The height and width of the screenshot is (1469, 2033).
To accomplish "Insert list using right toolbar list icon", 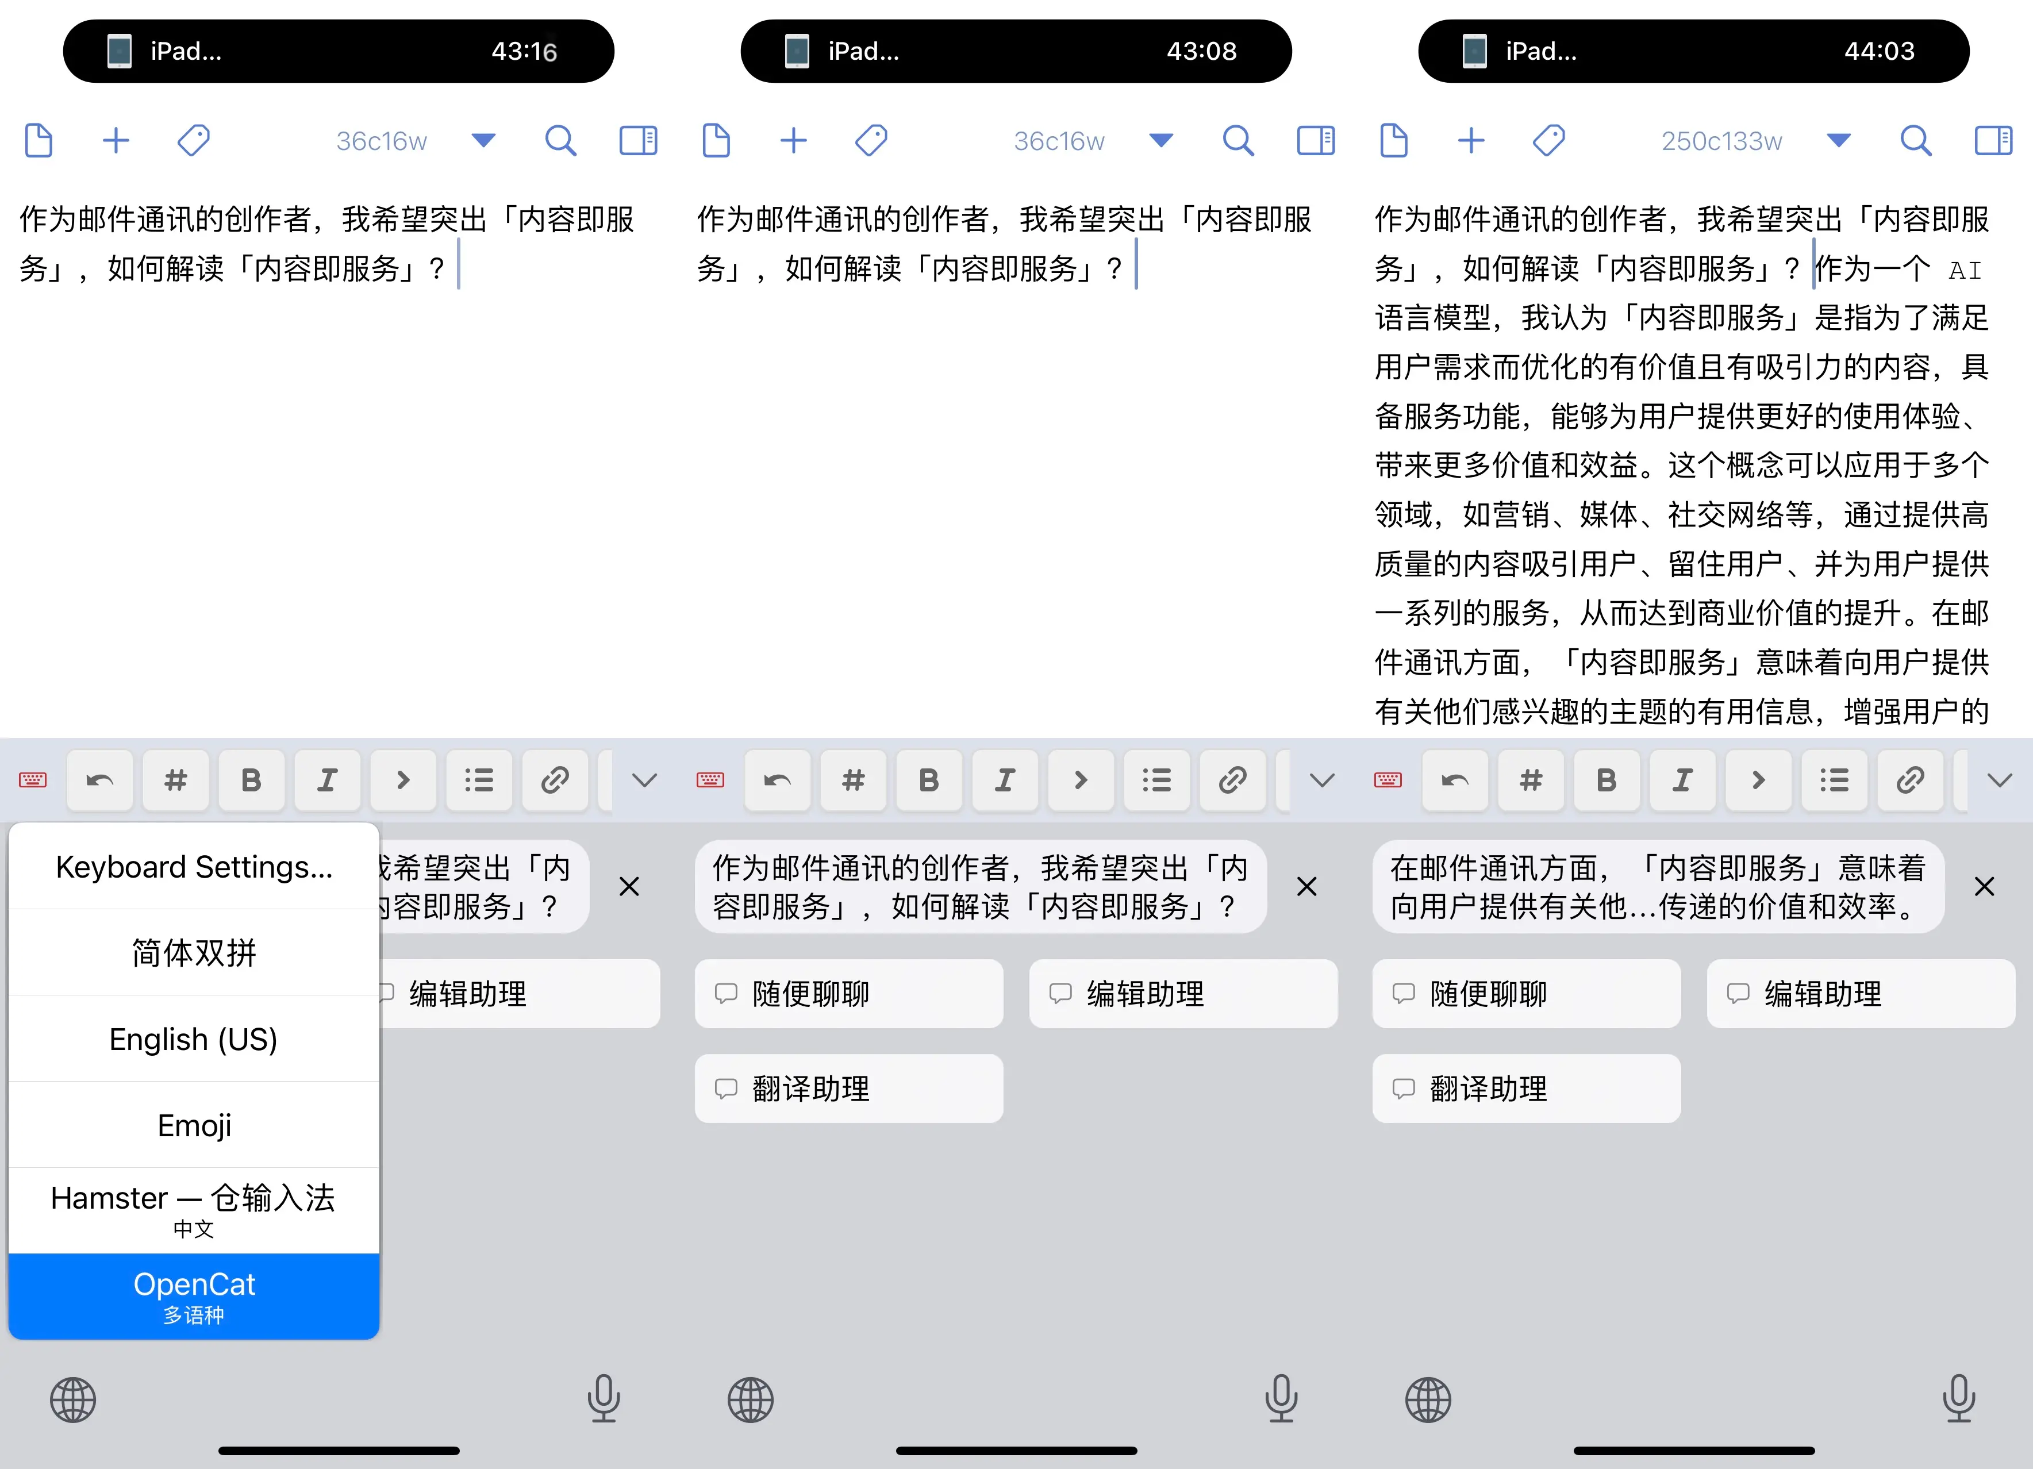I will click(x=1834, y=780).
